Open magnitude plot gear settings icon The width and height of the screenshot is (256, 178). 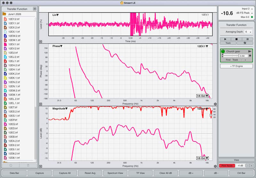(x=215, y=166)
